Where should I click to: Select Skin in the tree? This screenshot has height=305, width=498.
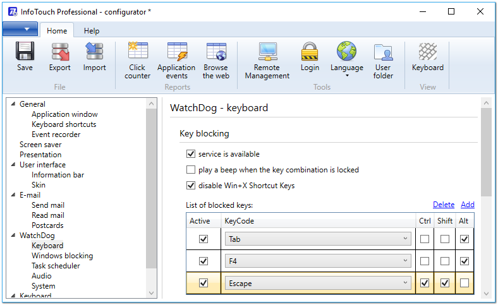(x=39, y=185)
